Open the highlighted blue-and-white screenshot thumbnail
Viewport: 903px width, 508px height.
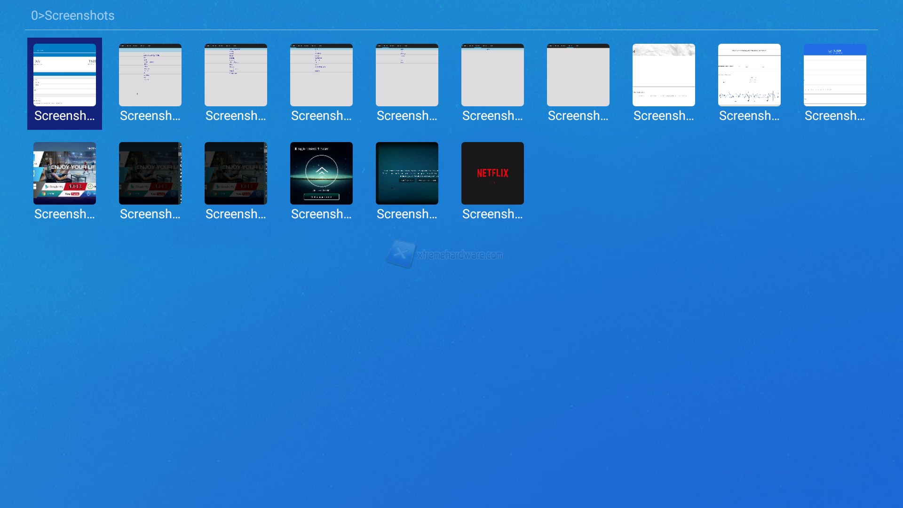tap(64, 75)
